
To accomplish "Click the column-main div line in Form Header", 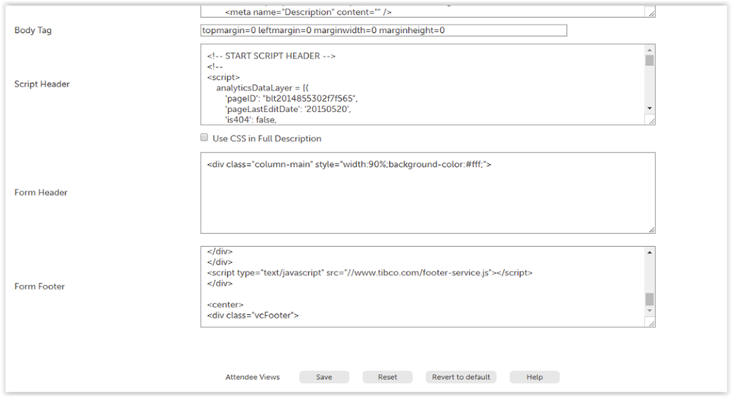I will click(350, 164).
